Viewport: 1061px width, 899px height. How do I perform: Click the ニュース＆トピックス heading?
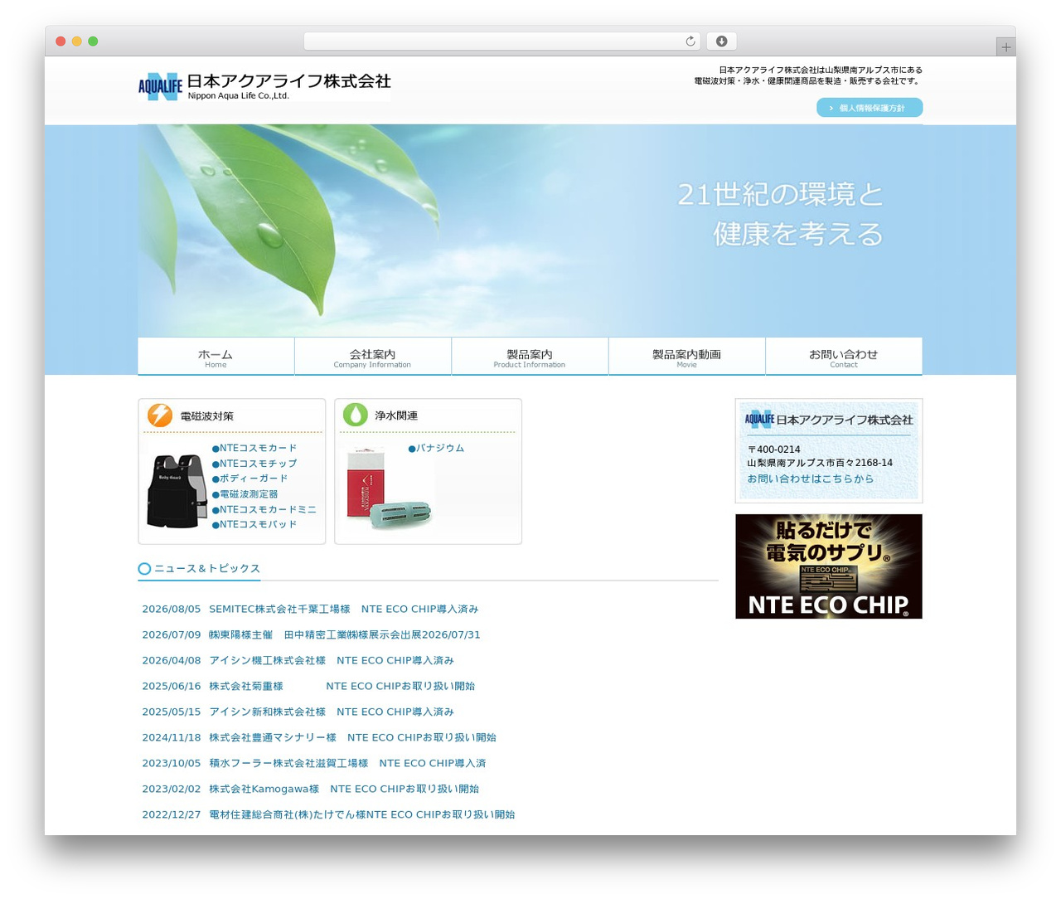click(x=207, y=568)
